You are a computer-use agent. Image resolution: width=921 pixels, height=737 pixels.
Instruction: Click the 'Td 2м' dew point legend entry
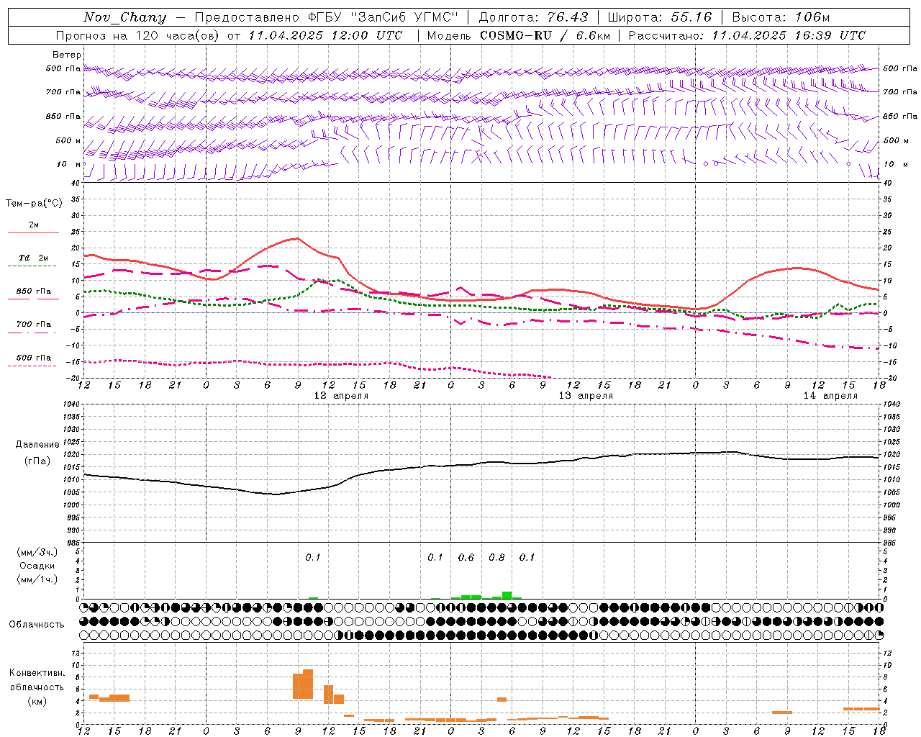click(x=33, y=258)
